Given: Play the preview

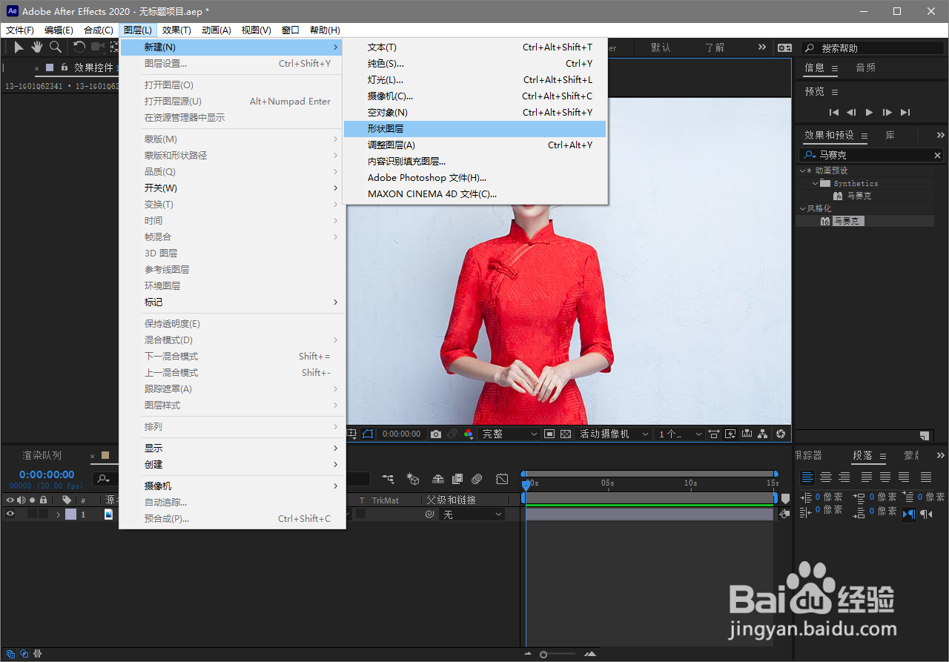Looking at the screenshot, I should click(870, 113).
